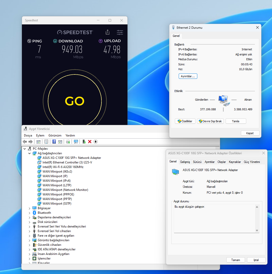Click the Görüntü bağdaştırıcıları display icon
Image resolution: width=272 pixels, height=274 pixels.
(34, 240)
